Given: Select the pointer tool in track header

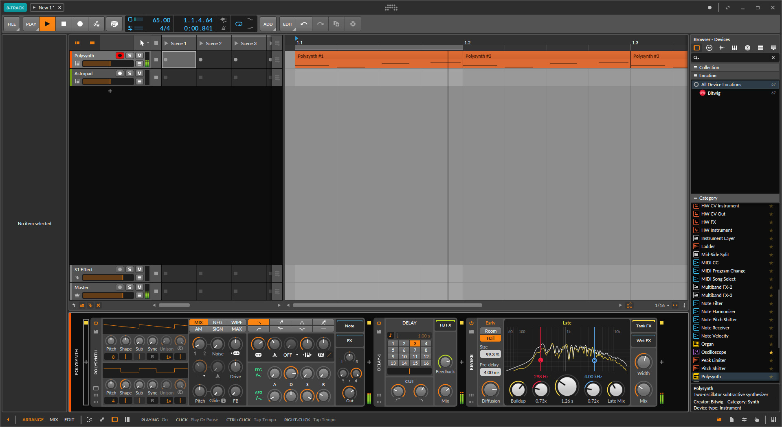Looking at the screenshot, I should click(x=142, y=43).
